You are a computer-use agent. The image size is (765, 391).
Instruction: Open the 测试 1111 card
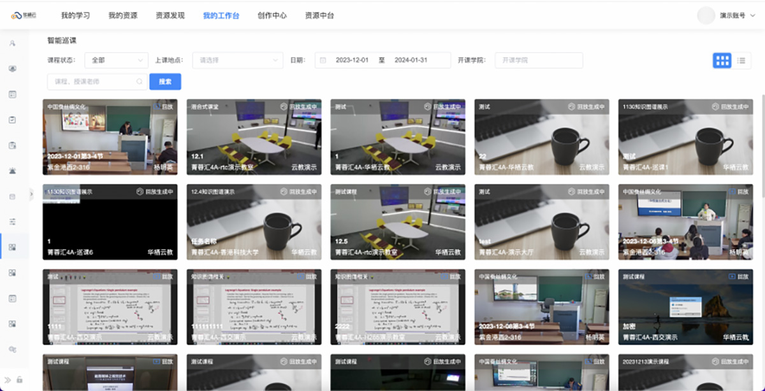coord(110,307)
